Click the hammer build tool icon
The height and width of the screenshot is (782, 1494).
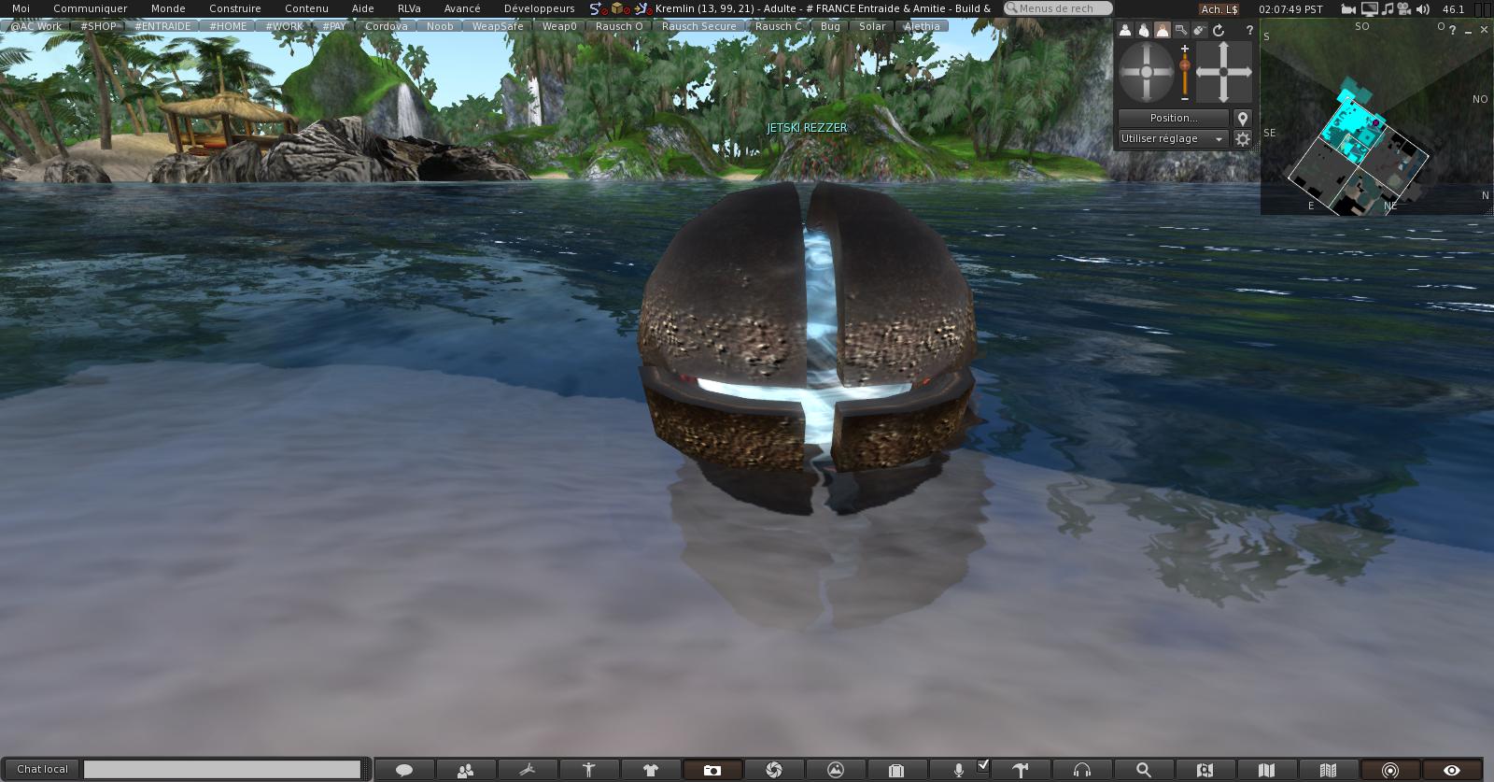pyautogui.click(x=1021, y=770)
